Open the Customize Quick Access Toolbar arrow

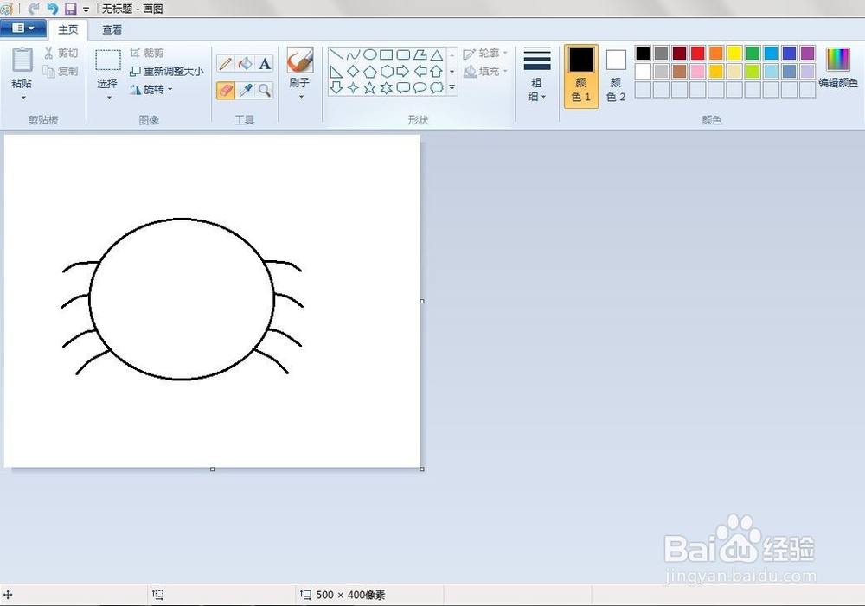pyautogui.click(x=86, y=10)
